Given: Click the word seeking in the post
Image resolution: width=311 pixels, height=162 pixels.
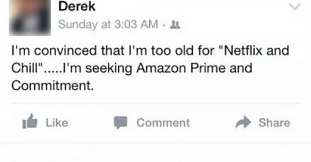Looking at the screenshot, I should tap(109, 69).
